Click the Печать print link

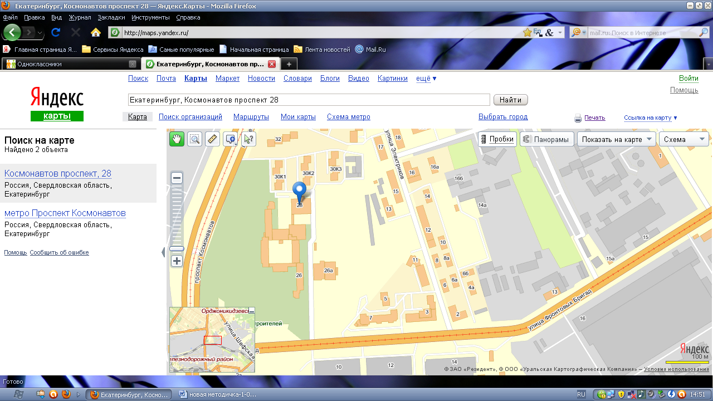(595, 118)
